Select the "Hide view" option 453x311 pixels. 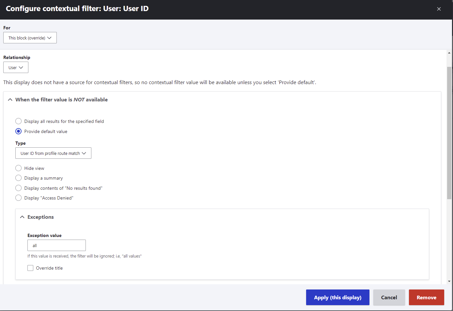tap(18, 168)
